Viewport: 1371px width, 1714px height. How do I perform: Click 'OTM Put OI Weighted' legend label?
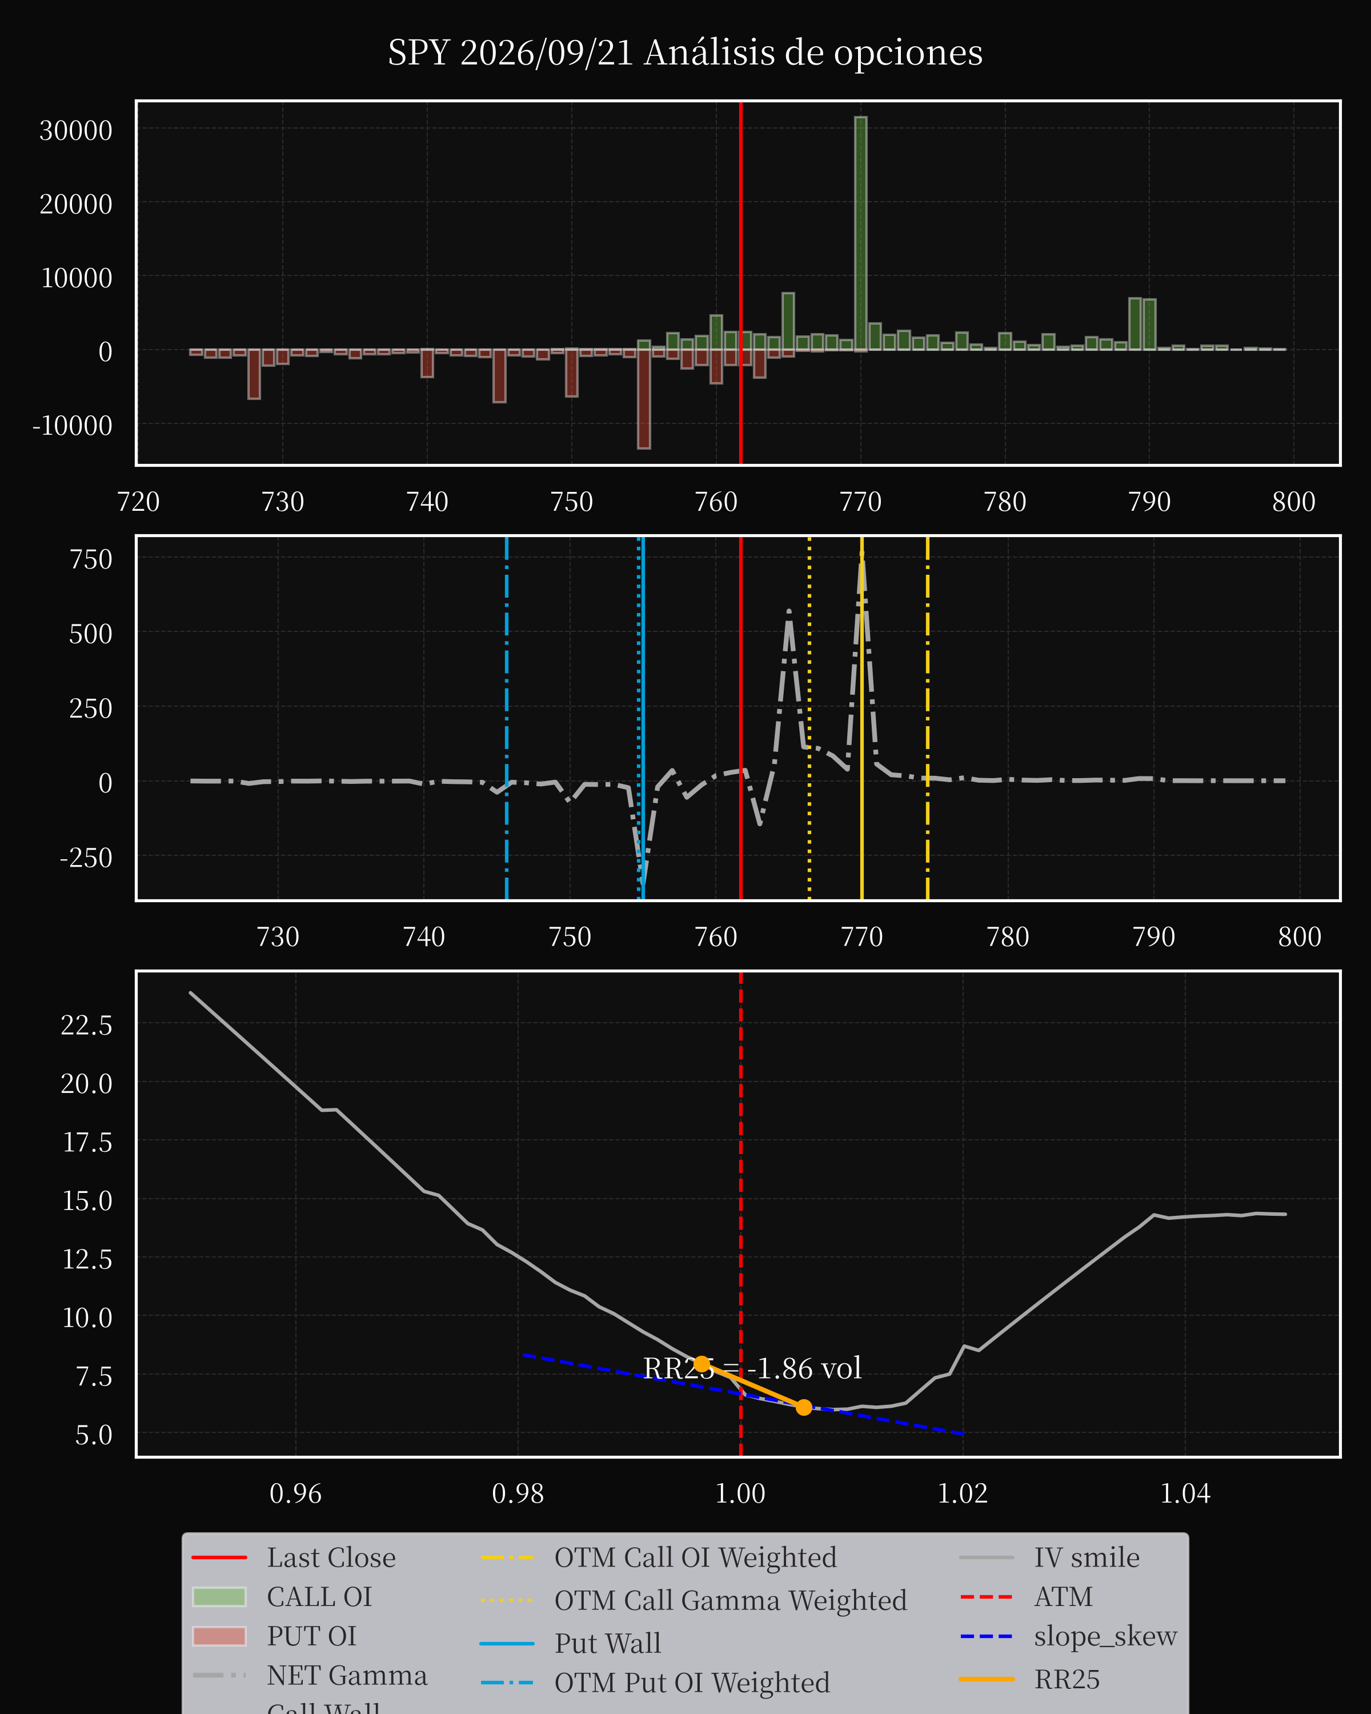click(692, 1683)
